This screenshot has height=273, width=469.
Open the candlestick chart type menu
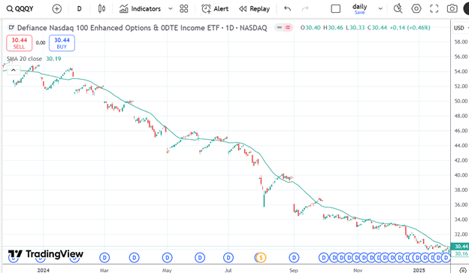[101, 9]
